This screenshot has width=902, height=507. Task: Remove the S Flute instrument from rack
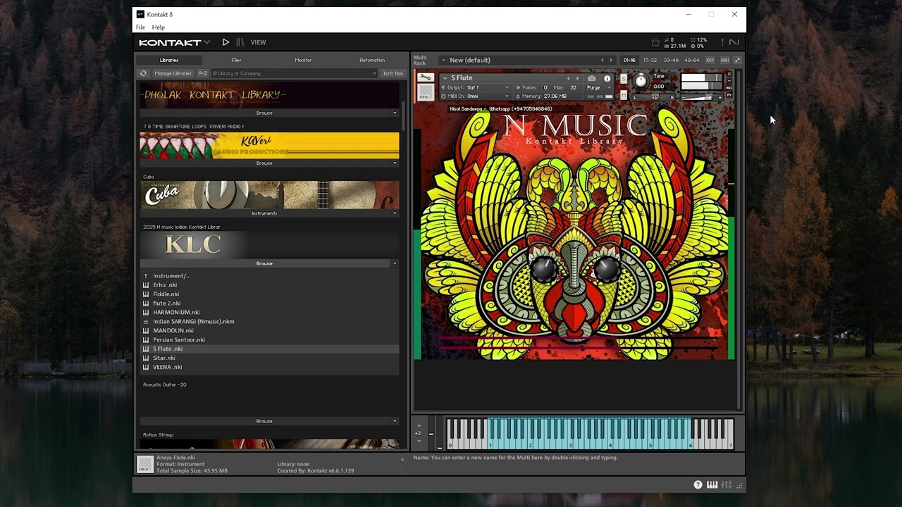[x=729, y=73]
